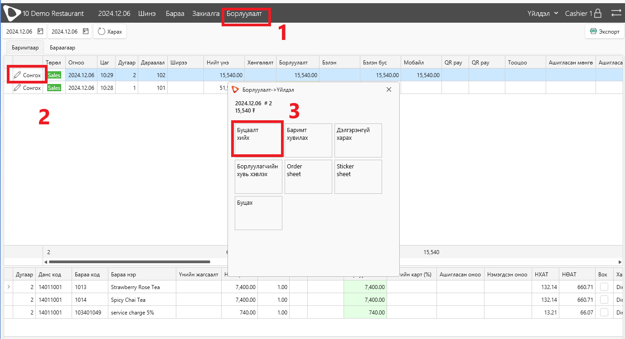This screenshot has width=625, height=339.
Task: Close the Борлуулалт->Үйлдэл dialog
Action: coord(388,89)
